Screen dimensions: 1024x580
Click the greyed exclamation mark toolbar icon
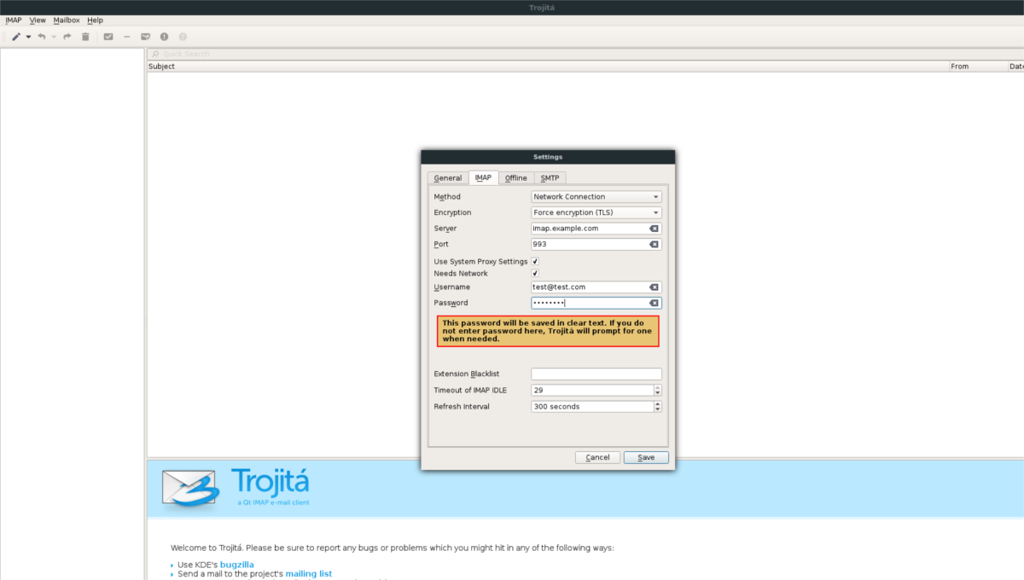point(183,37)
